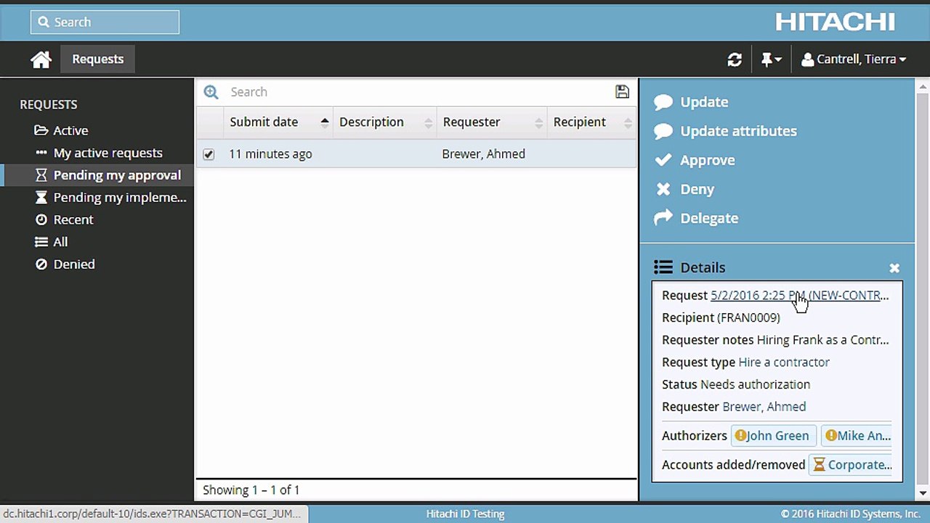Screen dimensions: 930x523
Task: Click the 'Showing 1 – 1 of 1' text
Action: pos(251,490)
